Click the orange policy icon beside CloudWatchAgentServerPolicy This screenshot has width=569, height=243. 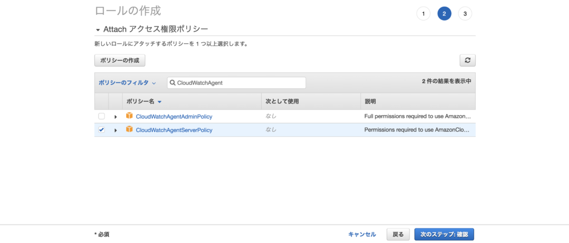pyautogui.click(x=129, y=130)
